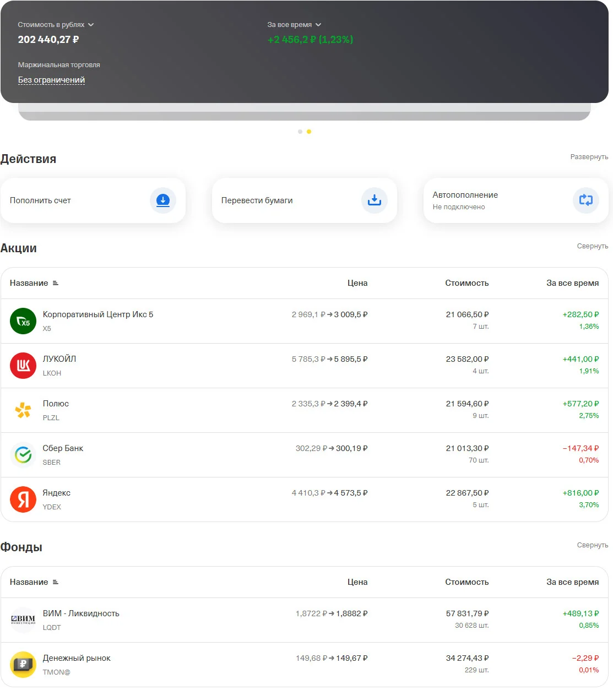613x690 pixels.
Task: Click ВИМ Ликвидность value 57 831,79 ₽
Action: pos(467,613)
